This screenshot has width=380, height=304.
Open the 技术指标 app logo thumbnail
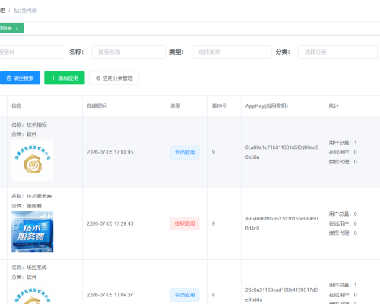[33, 160]
